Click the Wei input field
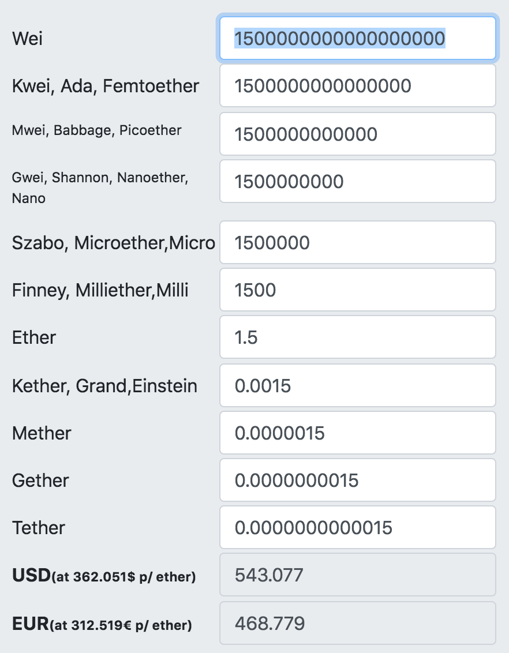 357,38
